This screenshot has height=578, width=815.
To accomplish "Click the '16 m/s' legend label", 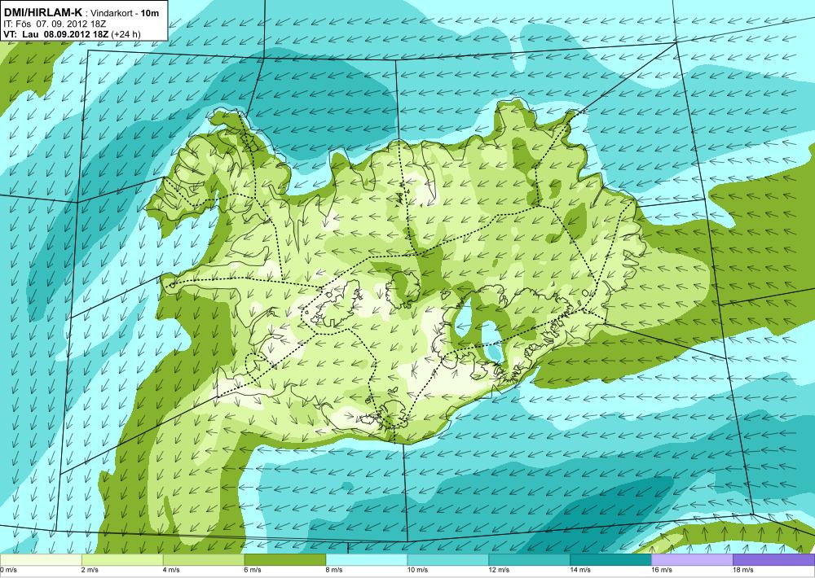I will point(663,570).
